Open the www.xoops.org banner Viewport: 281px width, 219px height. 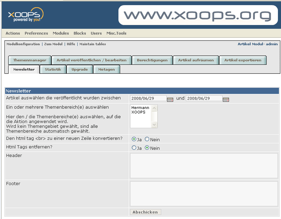pos(198,15)
